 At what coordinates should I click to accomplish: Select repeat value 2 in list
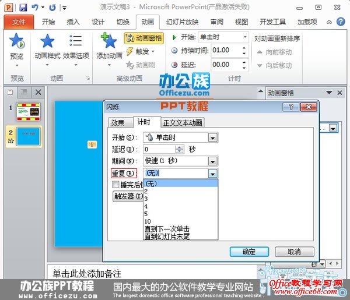pyautogui.click(x=180, y=191)
